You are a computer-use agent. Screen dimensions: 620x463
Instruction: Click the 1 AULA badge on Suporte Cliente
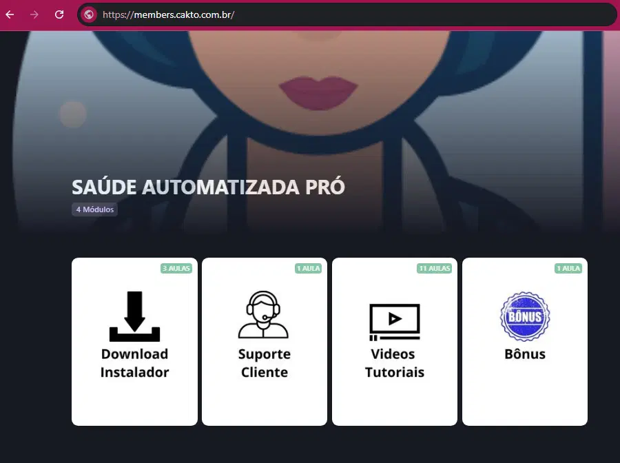click(x=309, y=269)
